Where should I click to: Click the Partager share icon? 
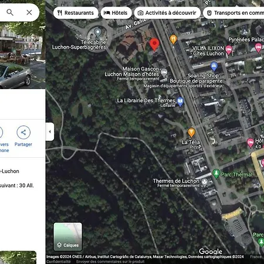(x=23, y=133)
